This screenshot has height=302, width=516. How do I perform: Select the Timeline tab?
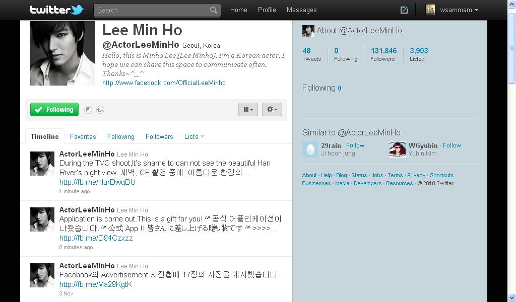coord(45,136)
